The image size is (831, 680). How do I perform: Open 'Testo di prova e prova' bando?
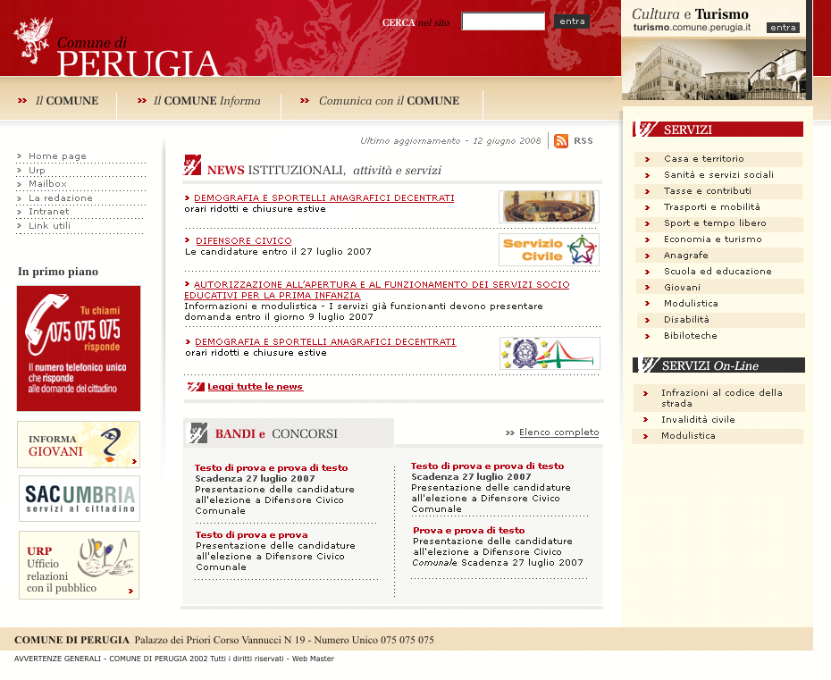click(x=251, y=534)
